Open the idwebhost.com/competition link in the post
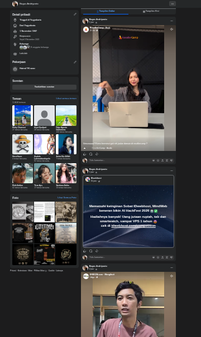Image resolution: width=201 pixels, height=337 pixels. click(x=133, y=226)
